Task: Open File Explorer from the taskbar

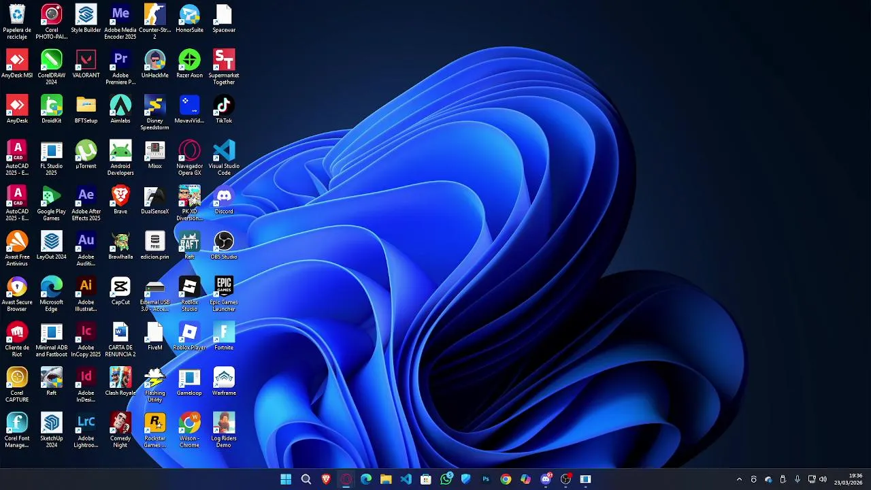Action: [386, 479]
